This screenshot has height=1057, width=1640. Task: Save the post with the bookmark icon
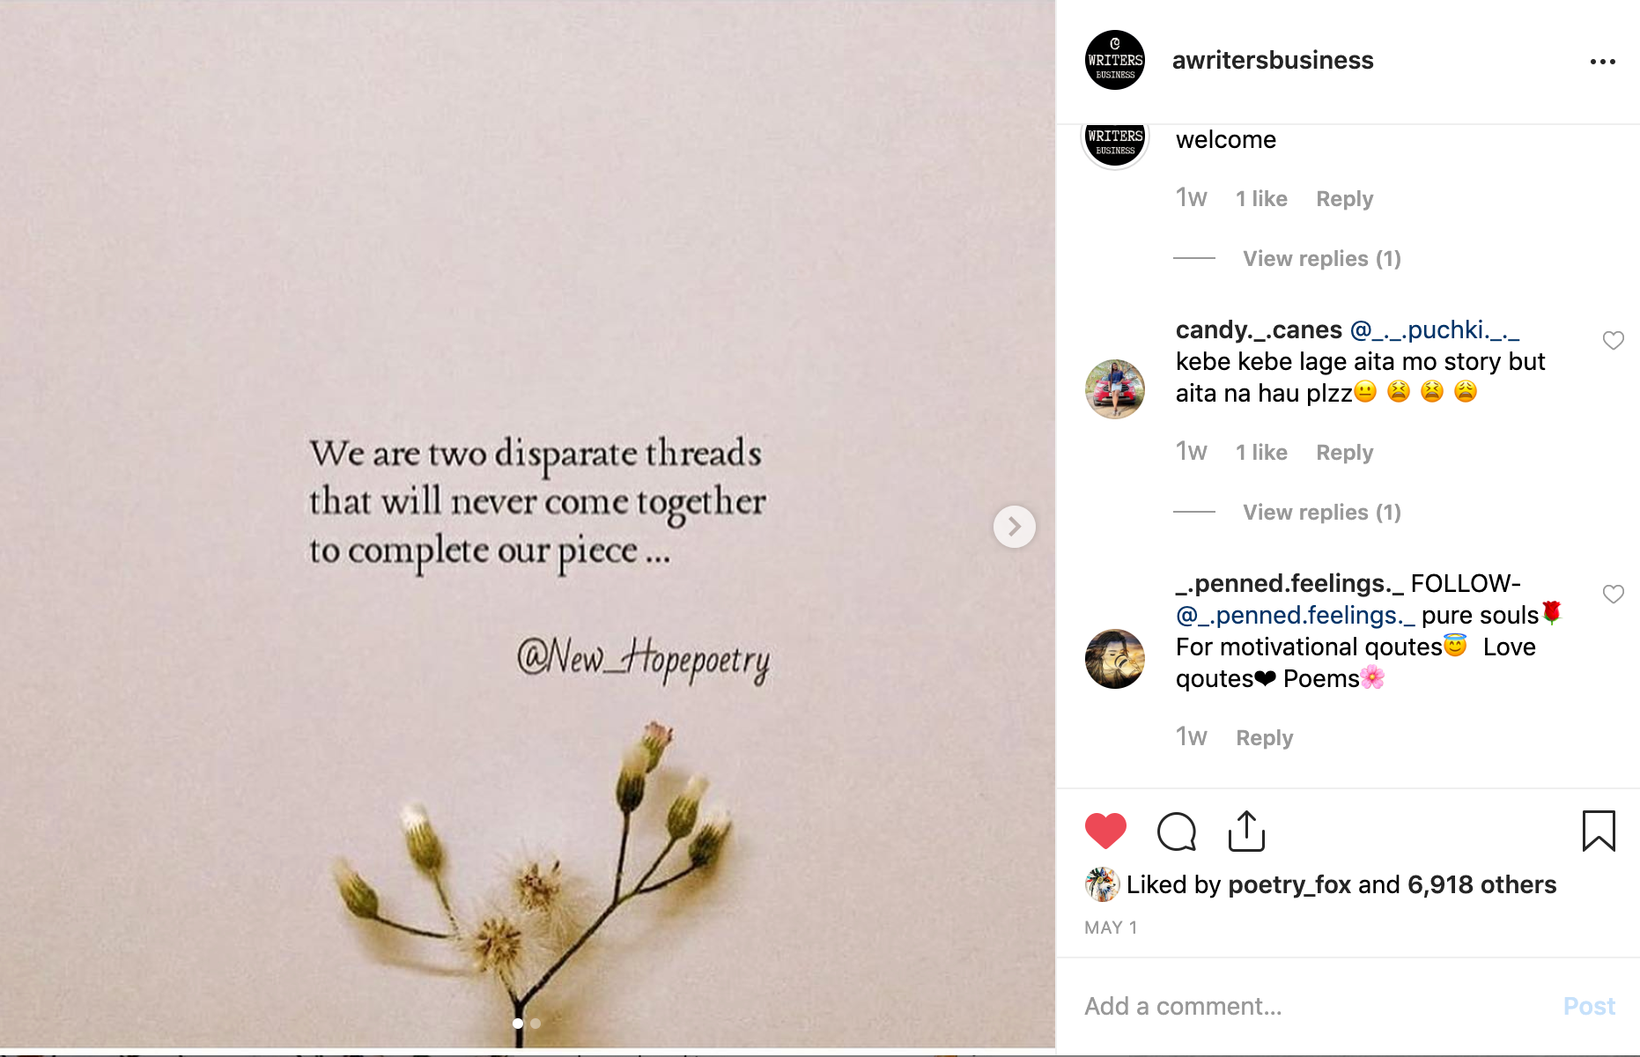[1599, 831]
